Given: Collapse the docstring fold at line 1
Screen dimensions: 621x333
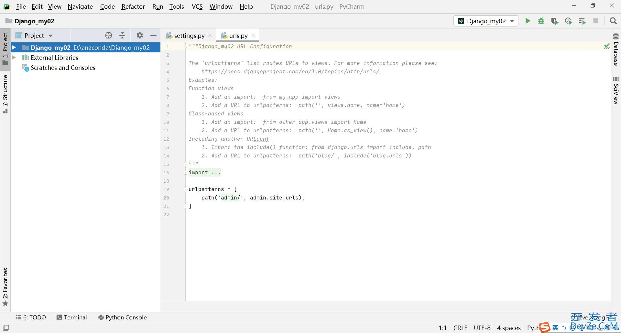Looking at the screenshot, I should (x=185, y=47).
